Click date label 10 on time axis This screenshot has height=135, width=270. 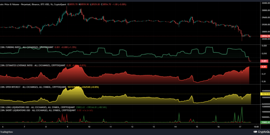[x=89, y=127]
